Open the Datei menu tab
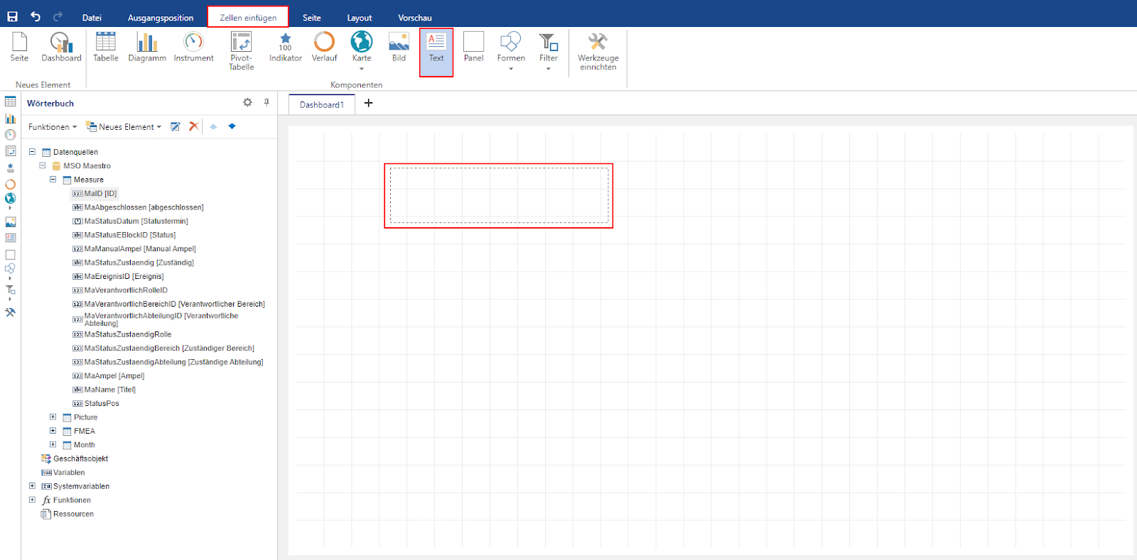Image resolution: width=1137 pixels, height=560 pixels. [92, 18]
